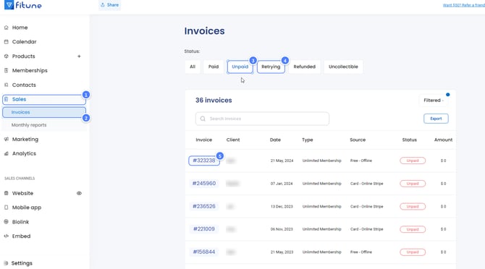The image size is (485, 269).
Task: Open Mobile app sales channel
Action: 27,208
